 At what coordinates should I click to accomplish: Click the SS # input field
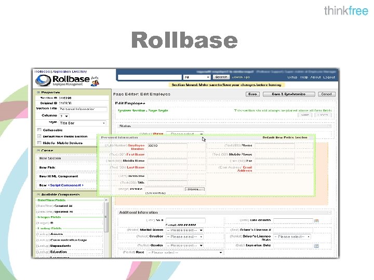tap(185, 220)
